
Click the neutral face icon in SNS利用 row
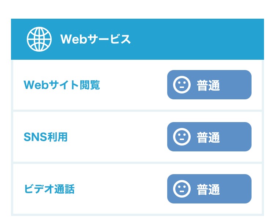[181, 137]
